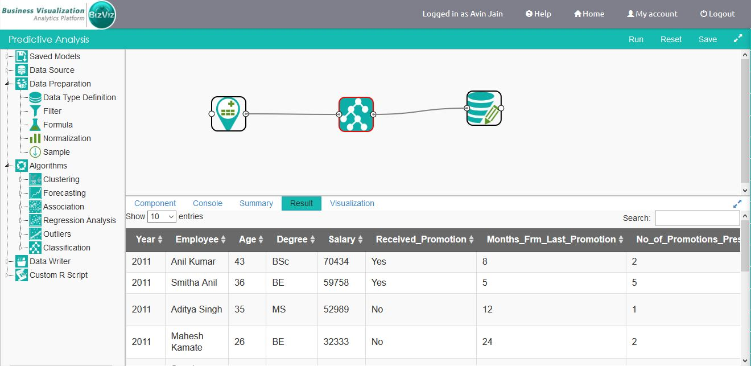Screen dimensions: 751x366
Task: Select the Formula flask icon
Action: (35, 125)
